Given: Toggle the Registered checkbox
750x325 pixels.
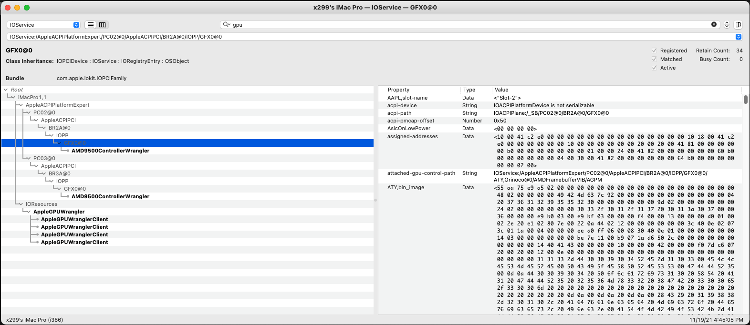Looking at the screenshot, I should (654, 51).
